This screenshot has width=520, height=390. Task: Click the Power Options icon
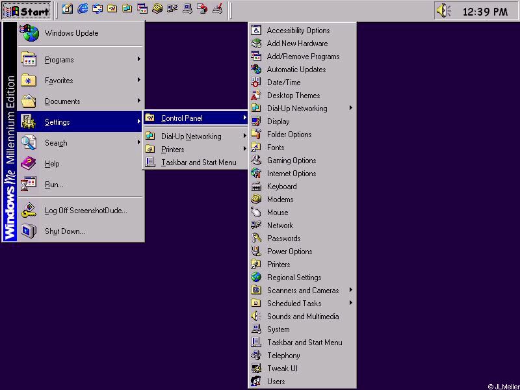point(256,252)
